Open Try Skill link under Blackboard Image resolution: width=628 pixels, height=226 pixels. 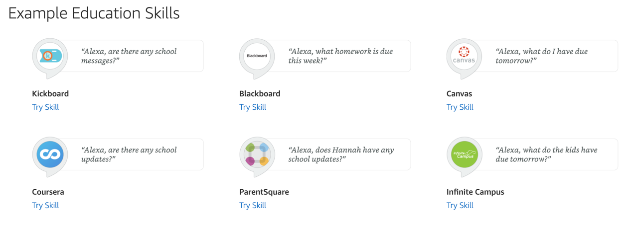tap(253, 107)
